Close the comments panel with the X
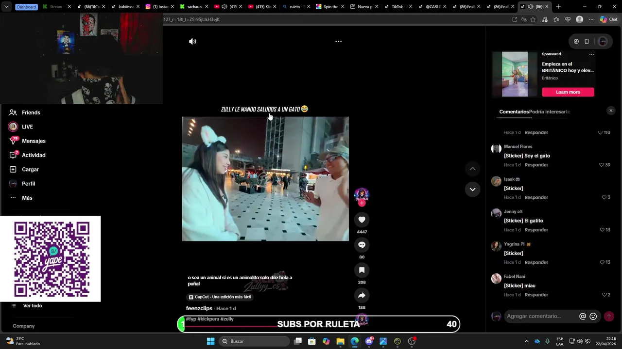 [611, 111]
